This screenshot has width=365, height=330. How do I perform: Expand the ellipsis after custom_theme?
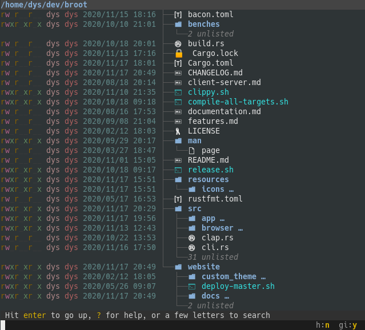pos(263,277)
